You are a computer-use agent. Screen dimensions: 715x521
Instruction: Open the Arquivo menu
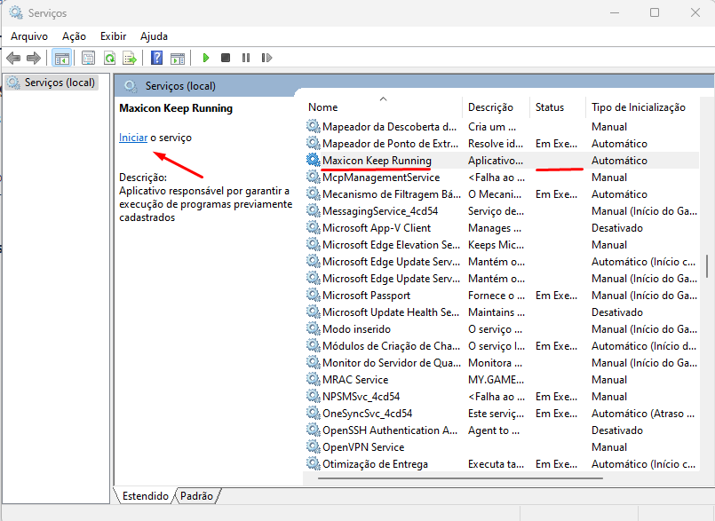[29, 36]
